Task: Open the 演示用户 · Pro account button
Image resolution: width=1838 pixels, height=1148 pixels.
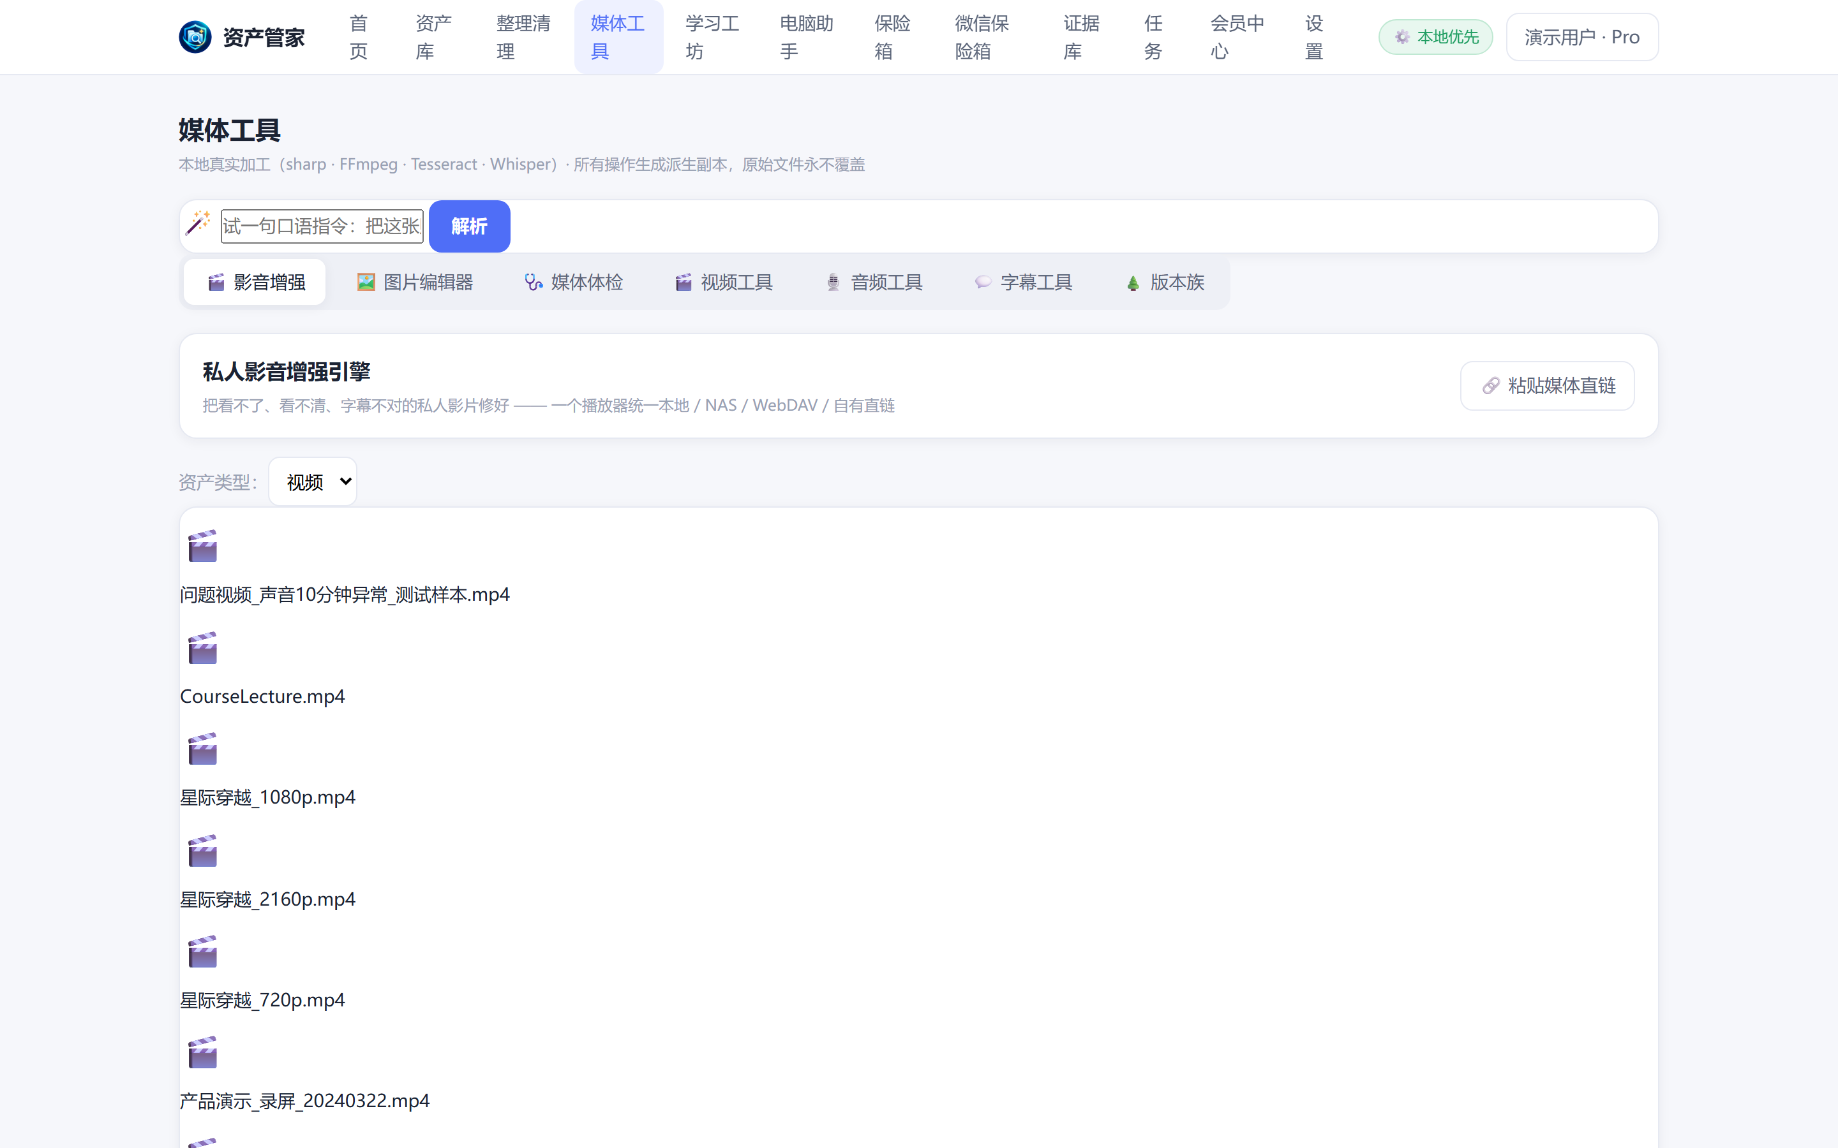Action: (1582, 37)
